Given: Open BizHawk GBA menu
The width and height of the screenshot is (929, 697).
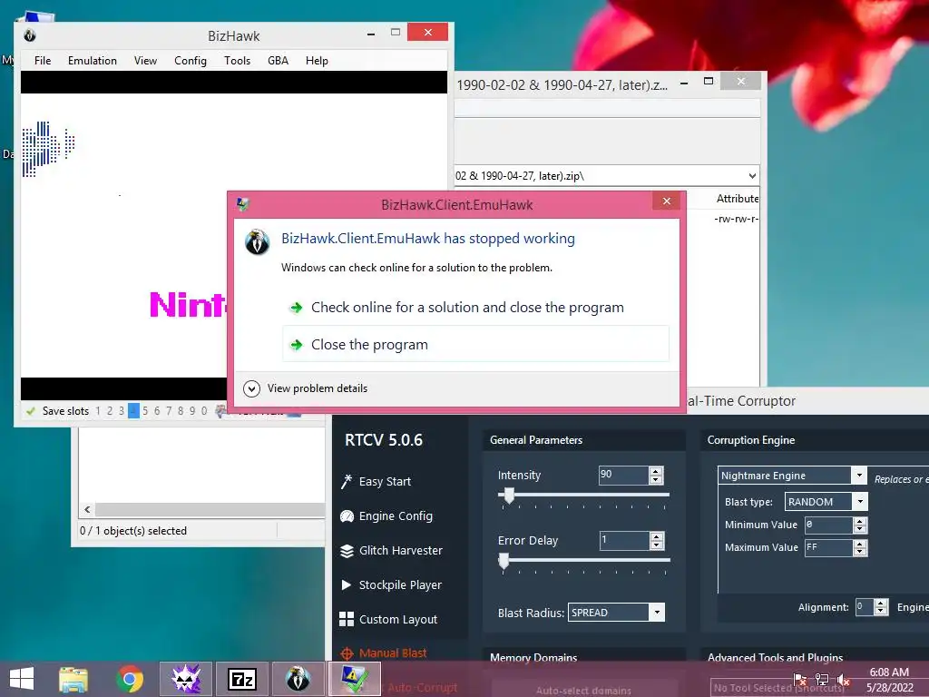Looking at the screenshot, I should [x=278, y=61].
